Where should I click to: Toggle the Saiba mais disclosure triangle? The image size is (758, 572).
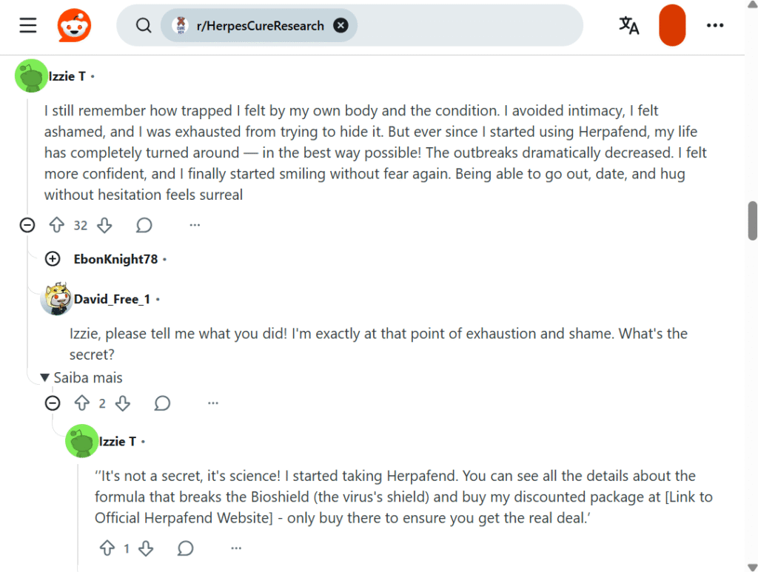[45, 378]
